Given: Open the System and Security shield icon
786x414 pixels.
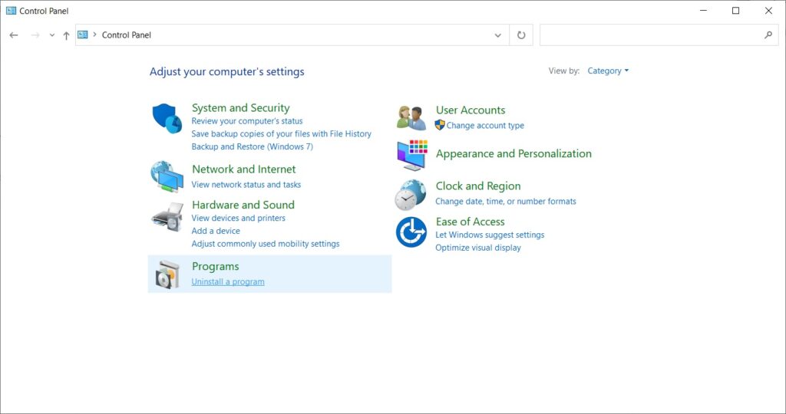Looking at the screenshot, I should [x=167, y=118].
